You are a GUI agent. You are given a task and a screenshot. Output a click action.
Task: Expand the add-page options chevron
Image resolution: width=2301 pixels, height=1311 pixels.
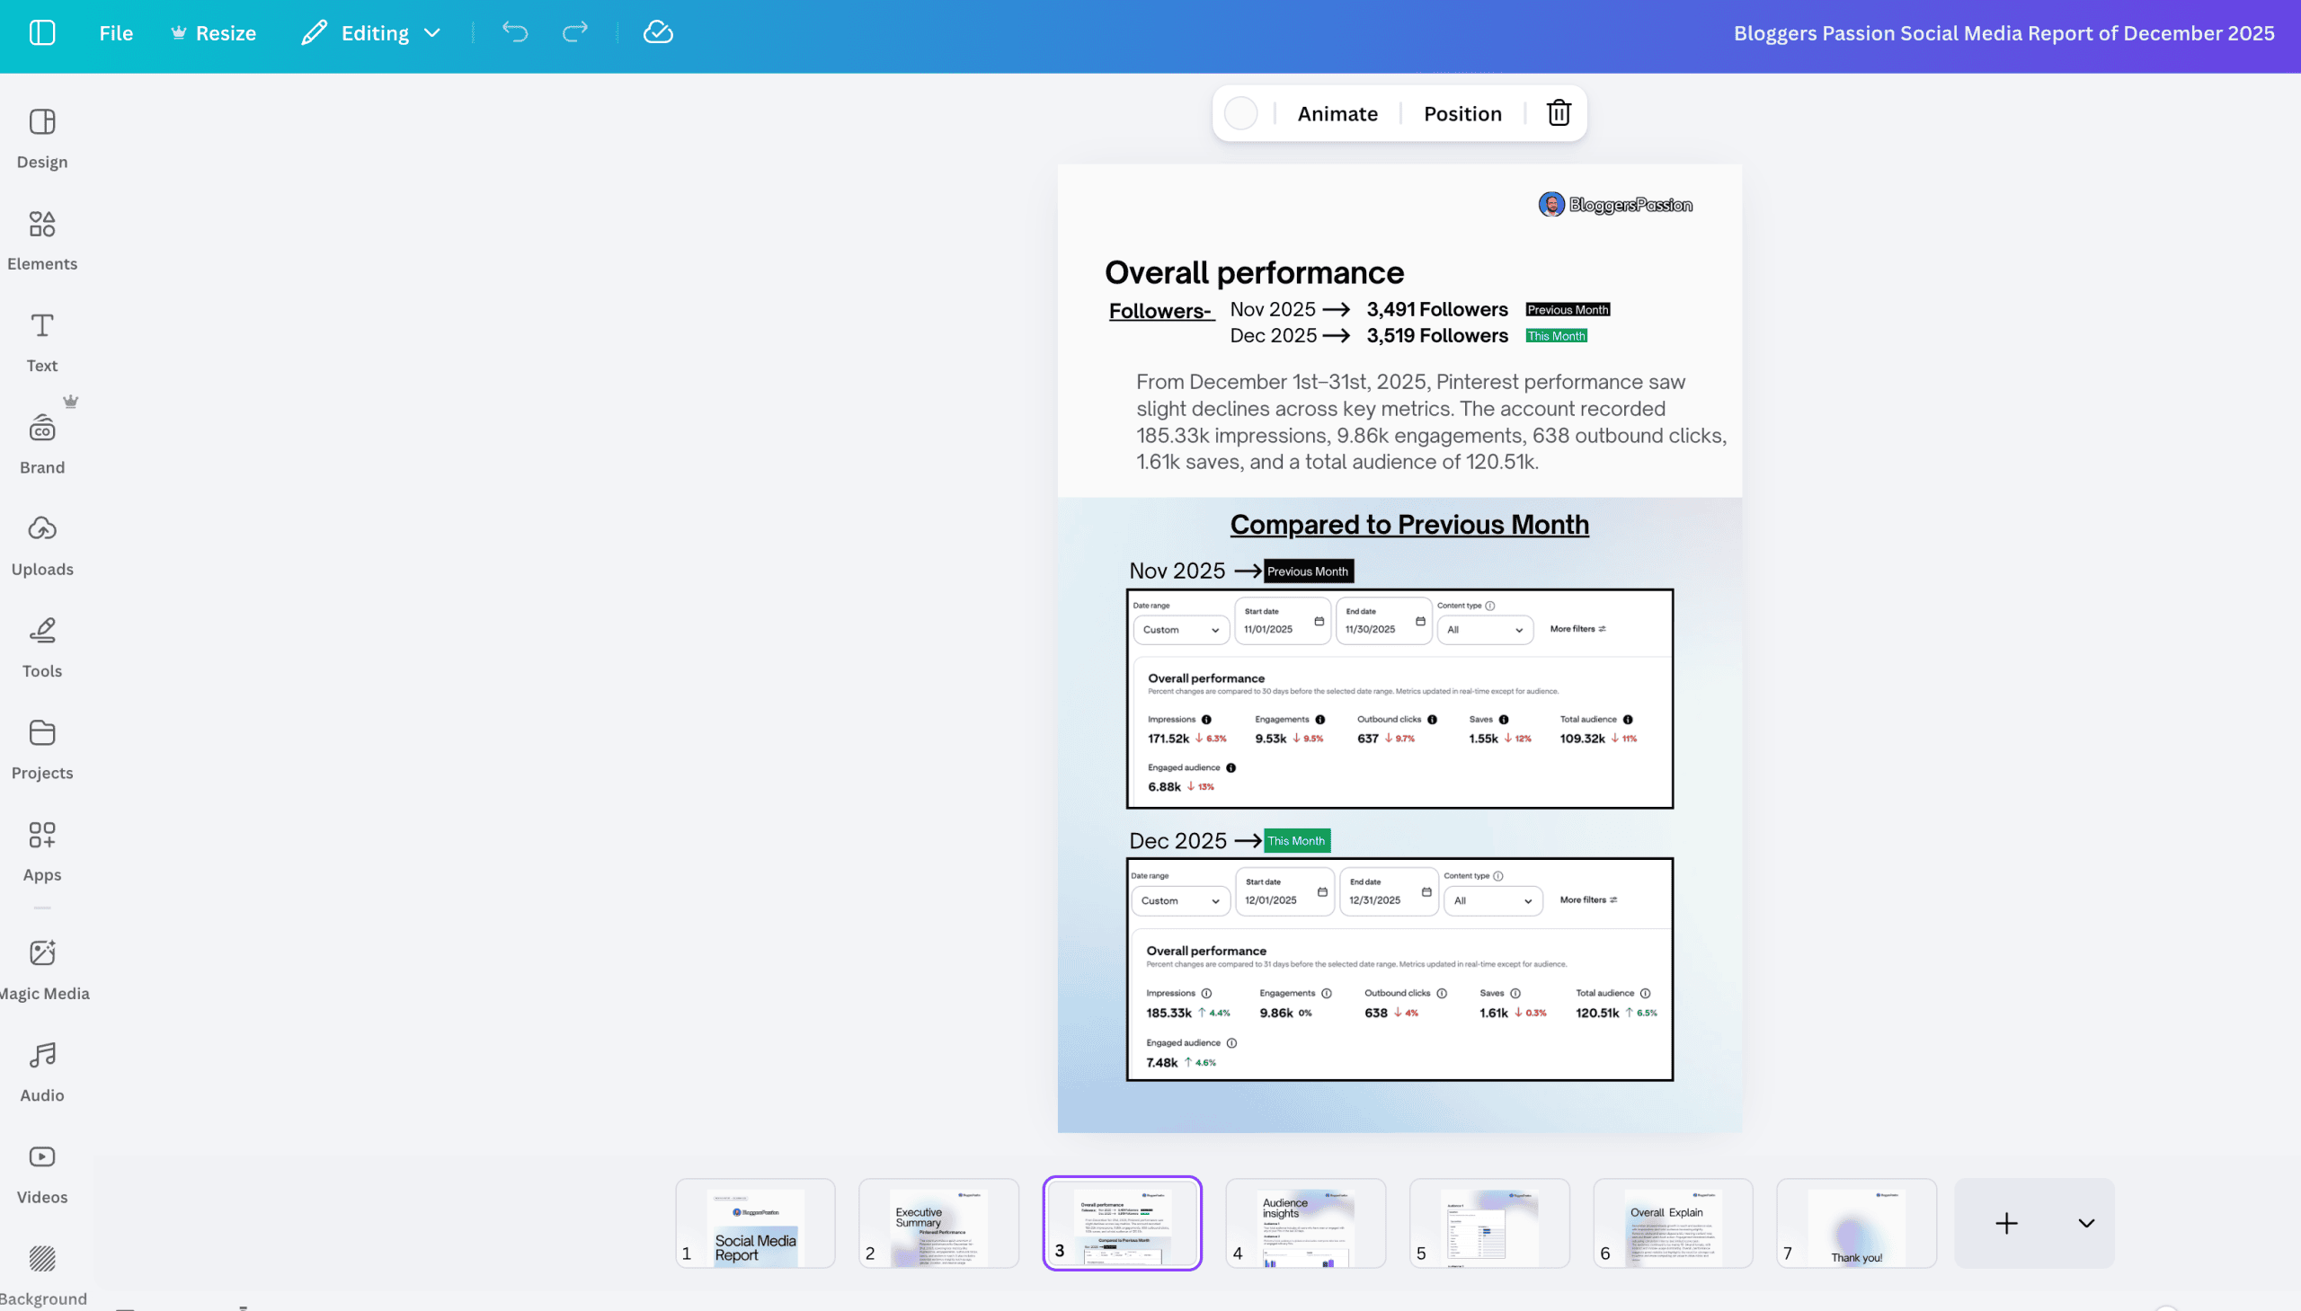click(x=2086, y=1223)
